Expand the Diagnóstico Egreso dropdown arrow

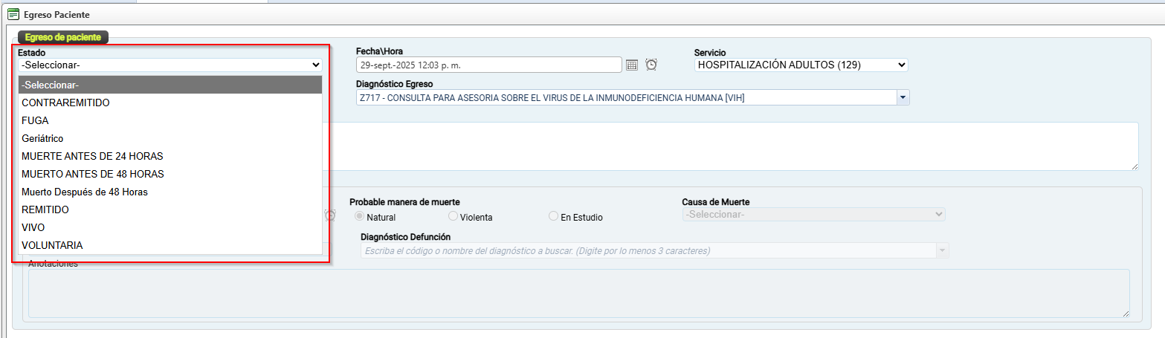(903, 97)
